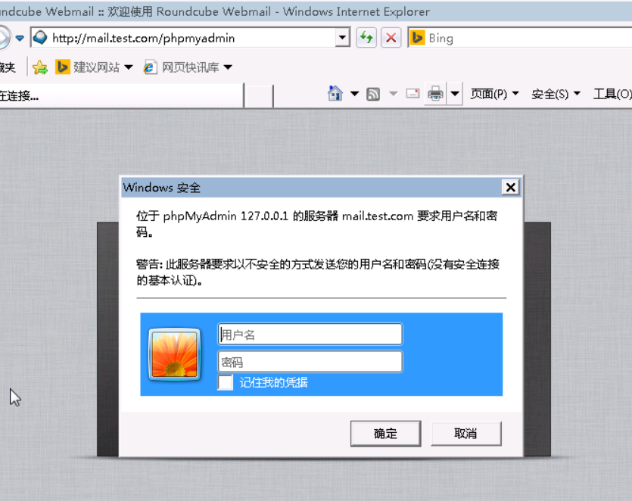Click the printer icon
The height and width of the screenshot is (501, 632).
(x=435, y=94)
